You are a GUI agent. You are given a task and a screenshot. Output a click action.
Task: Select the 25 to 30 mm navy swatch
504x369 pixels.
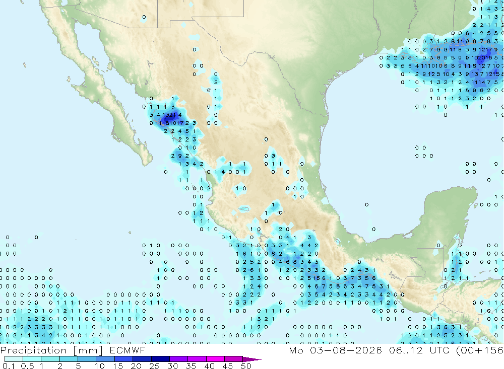(160, 359)
